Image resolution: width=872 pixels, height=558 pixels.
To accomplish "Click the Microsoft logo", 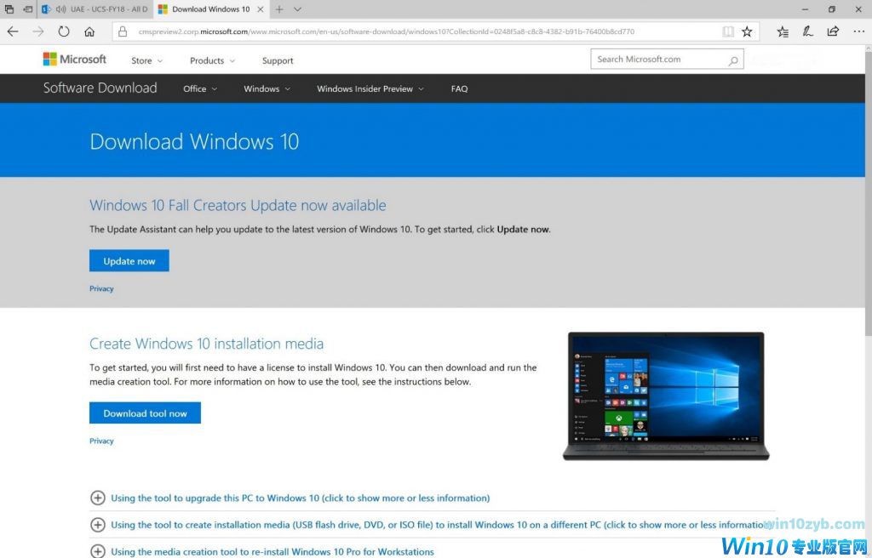I will click(75, 59).
